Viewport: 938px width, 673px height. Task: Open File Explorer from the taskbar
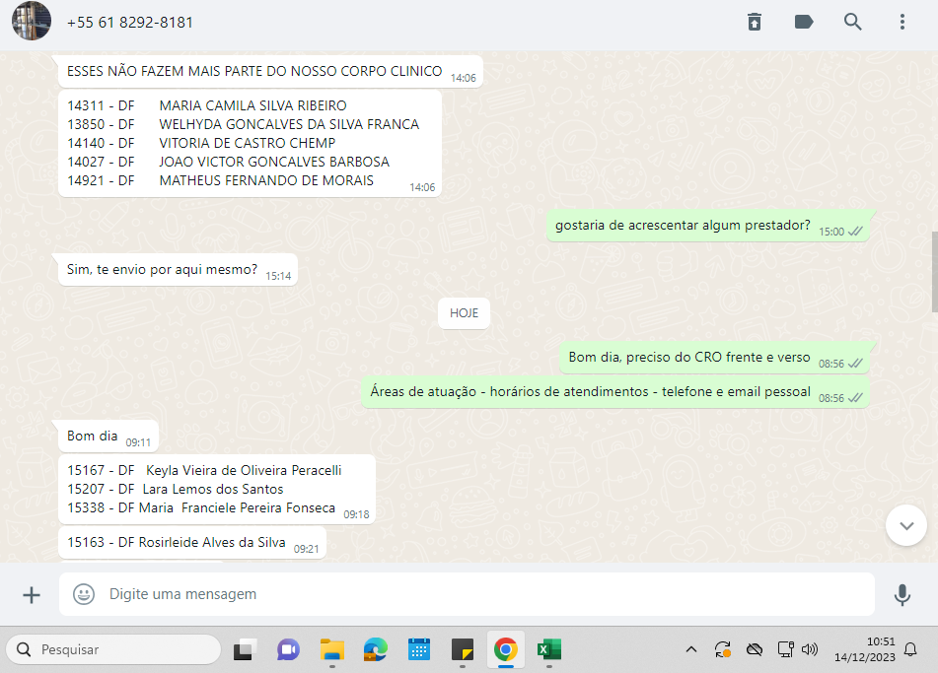pos(332,649)
